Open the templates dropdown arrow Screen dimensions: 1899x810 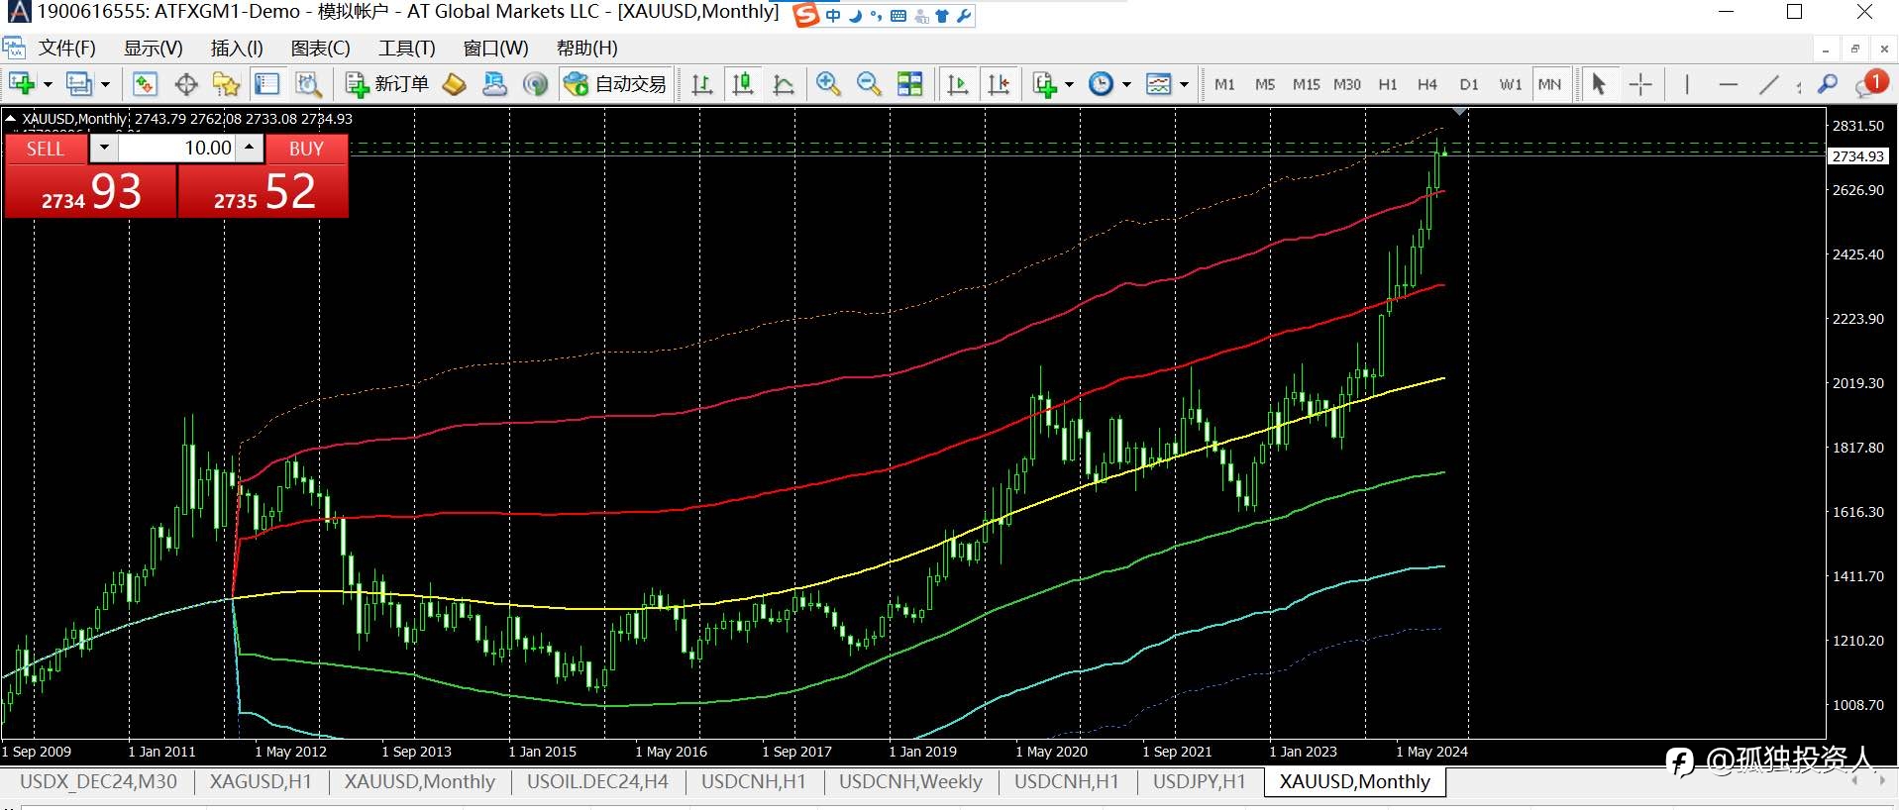(1184, 85)
